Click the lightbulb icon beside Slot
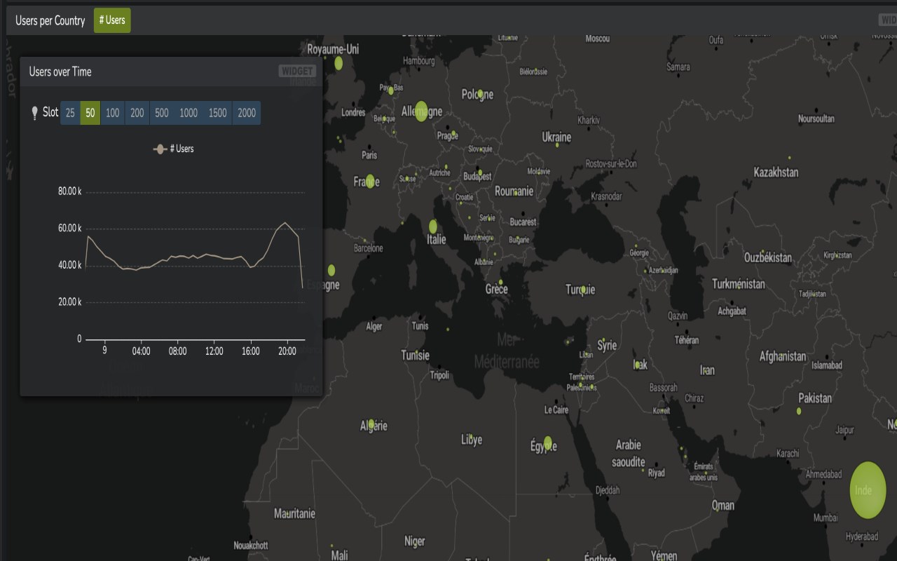 pyautogui.click(x=35, y=113)
